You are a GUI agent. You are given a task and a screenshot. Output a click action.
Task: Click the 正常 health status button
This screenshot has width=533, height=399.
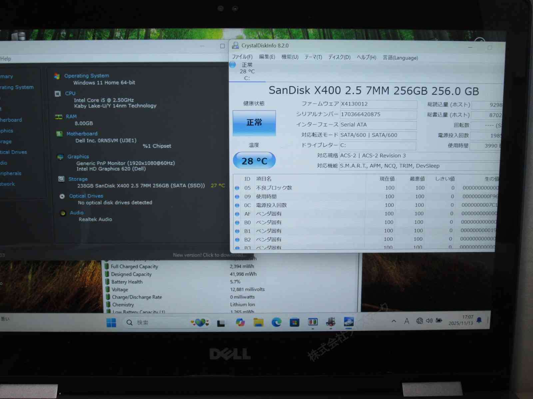coord(254,123)
